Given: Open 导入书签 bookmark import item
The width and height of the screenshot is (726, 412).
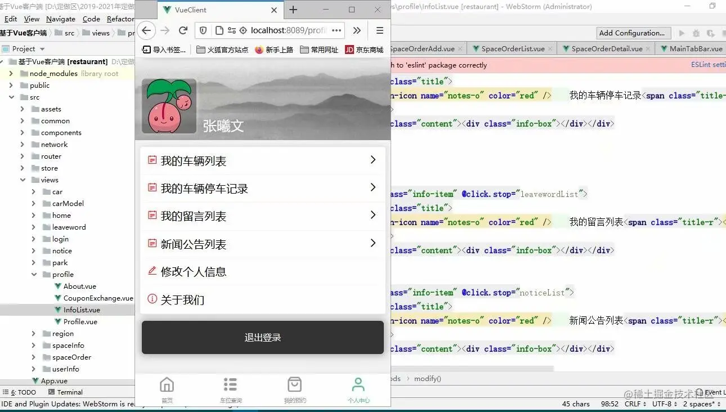Looking at the screenshot, I should [x=164, y=50].
